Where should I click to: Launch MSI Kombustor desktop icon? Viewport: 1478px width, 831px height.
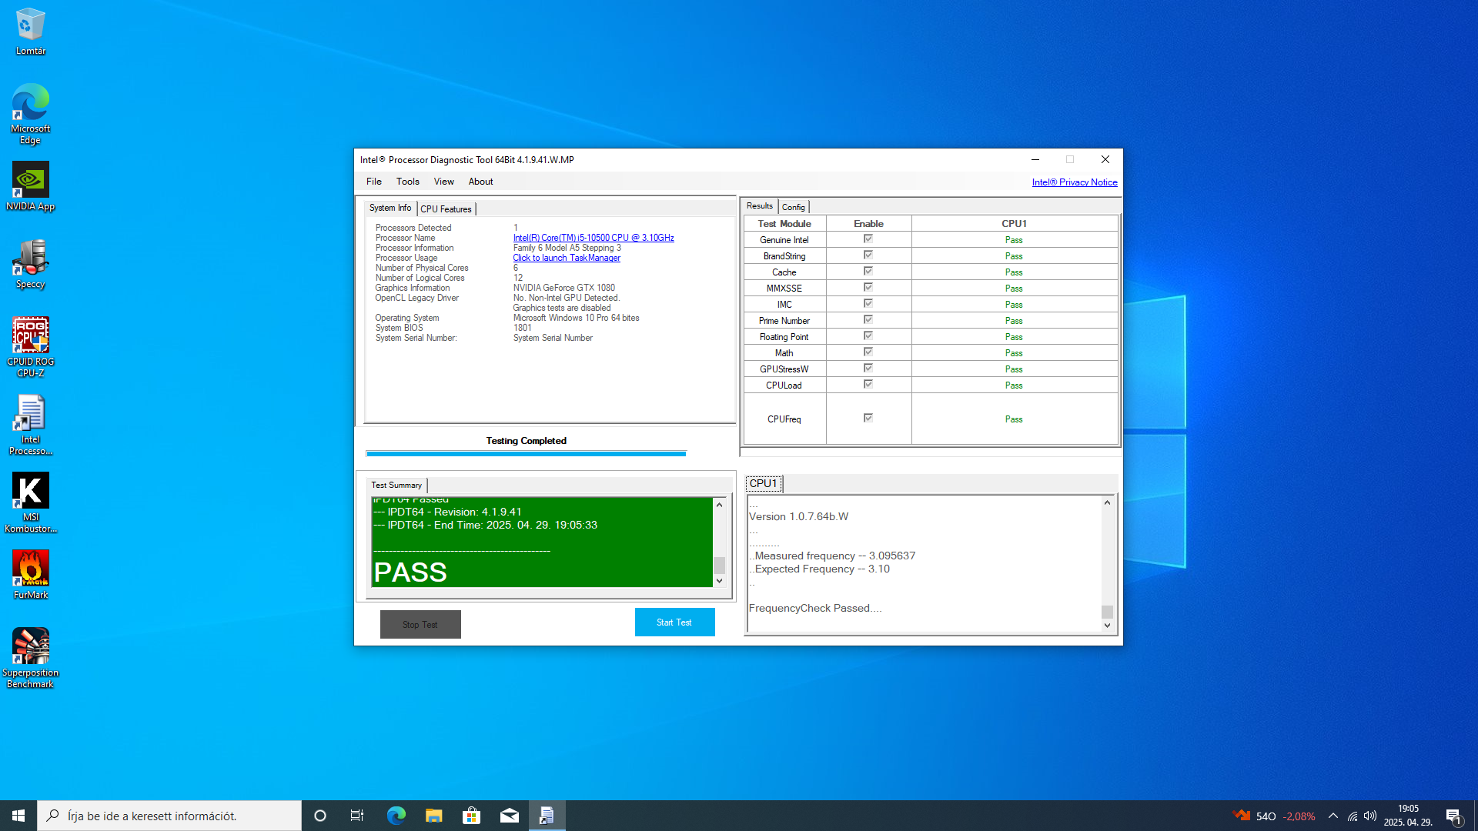click(31, 502)
